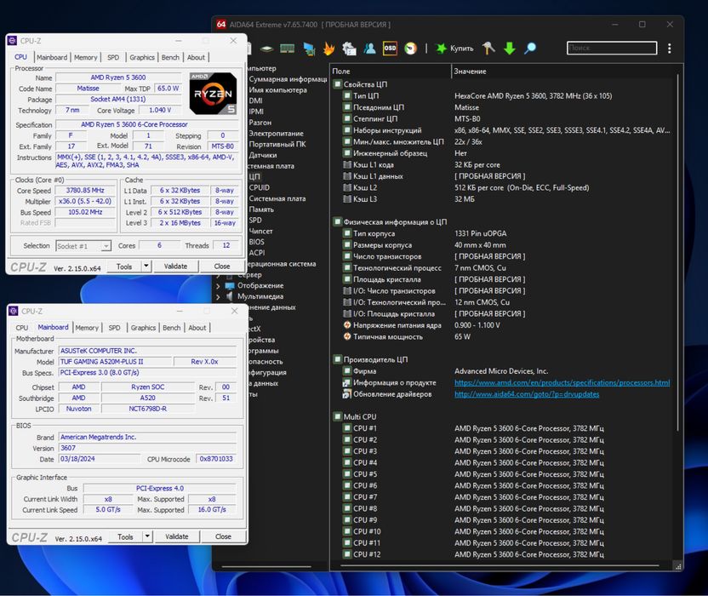Image resolution: width=708 pixels, height=596 pixels.
Task: Select Чипсет item in AIDA64 tree
Action: click(x=260, y=231)
